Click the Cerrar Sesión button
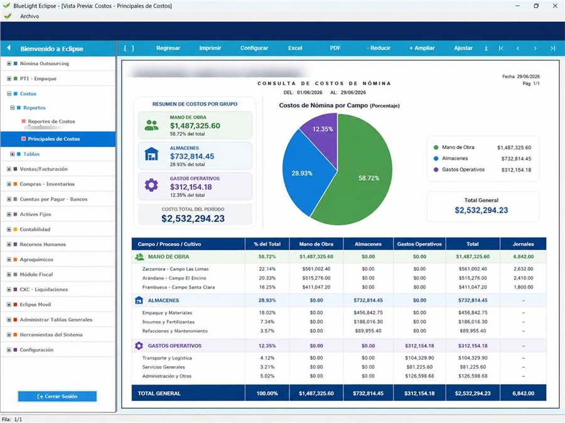Image resolution: width=565 pixels, height=423 pixels. [x=57, y=397]
